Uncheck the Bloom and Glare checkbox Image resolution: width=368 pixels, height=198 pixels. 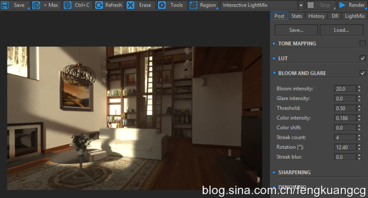pyautogui.click(x=362, y=73)
